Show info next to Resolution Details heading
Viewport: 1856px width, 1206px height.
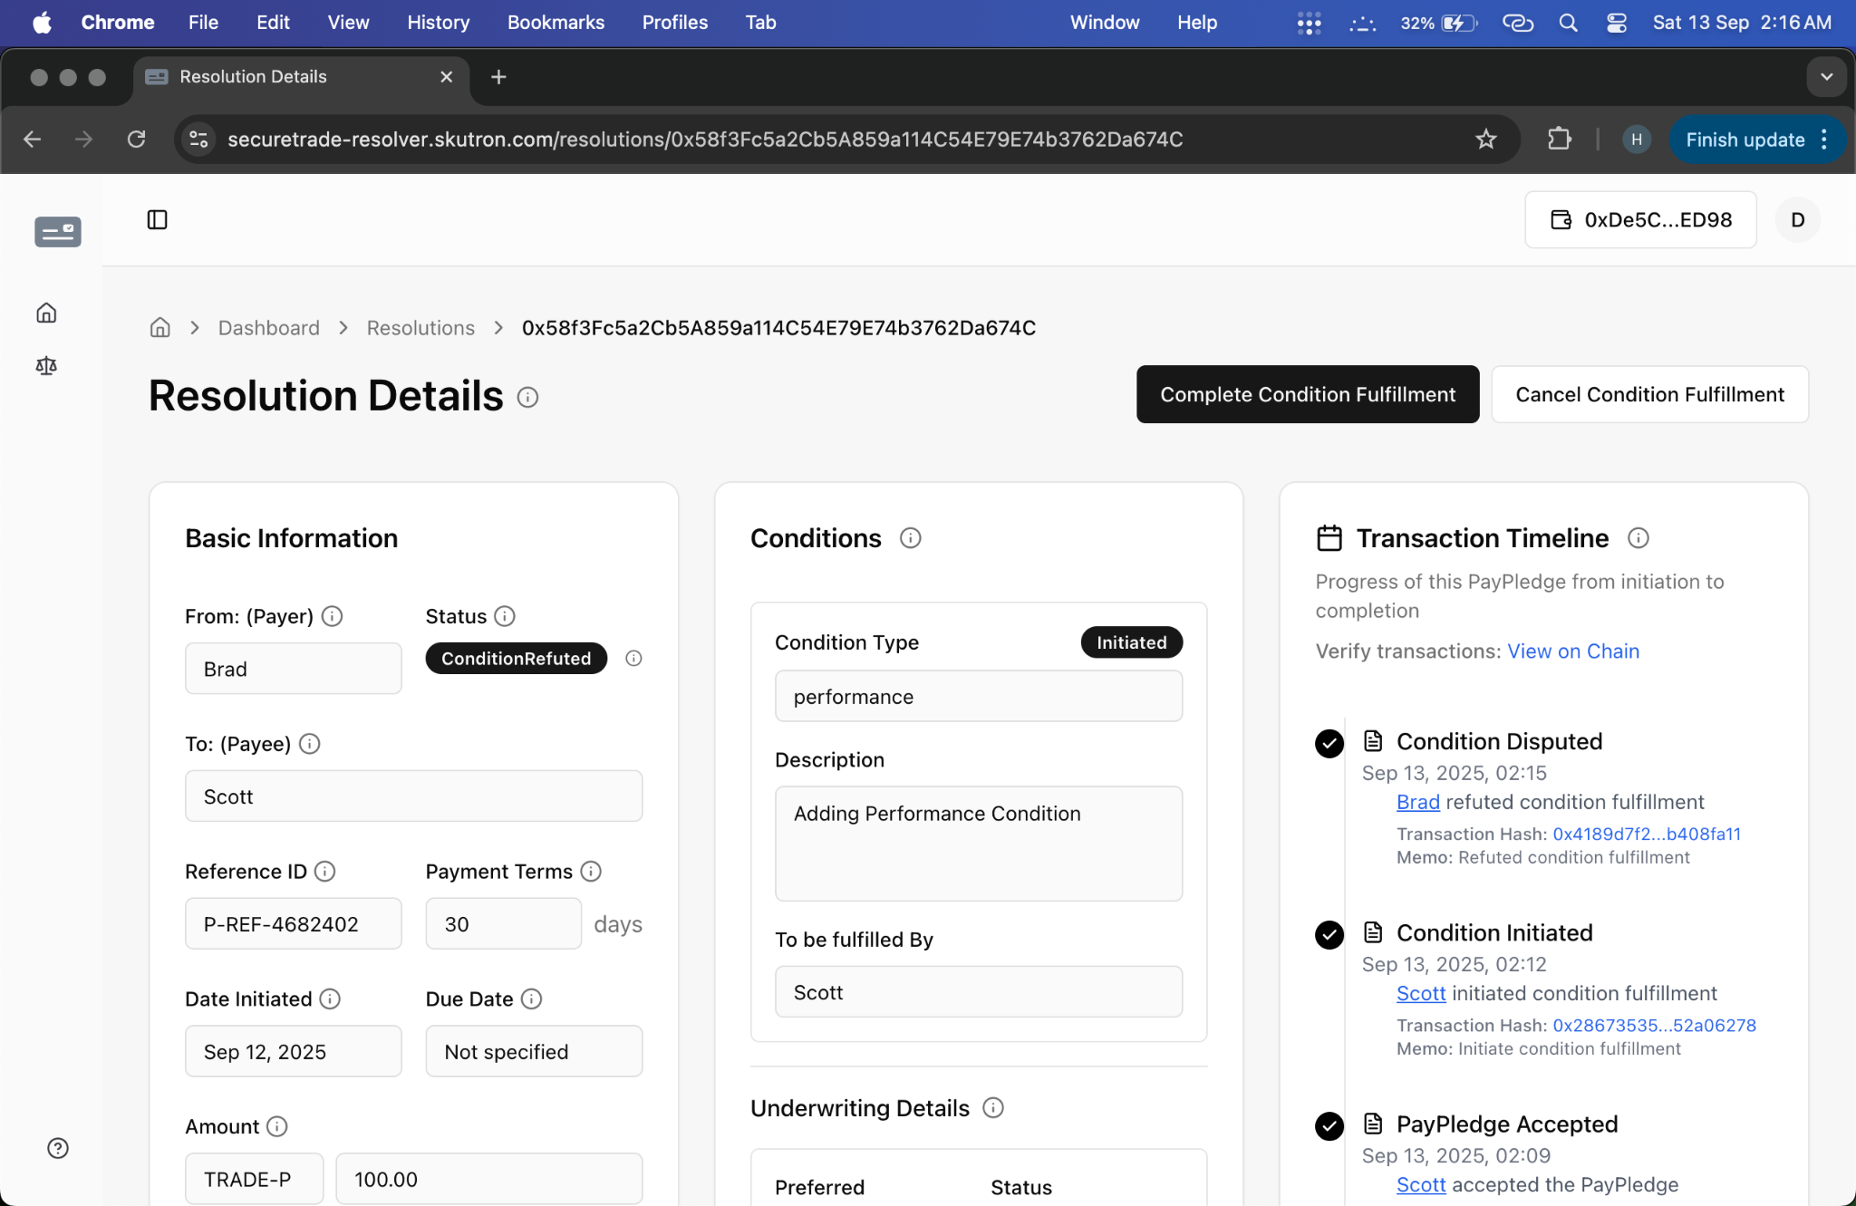[527, 397]
